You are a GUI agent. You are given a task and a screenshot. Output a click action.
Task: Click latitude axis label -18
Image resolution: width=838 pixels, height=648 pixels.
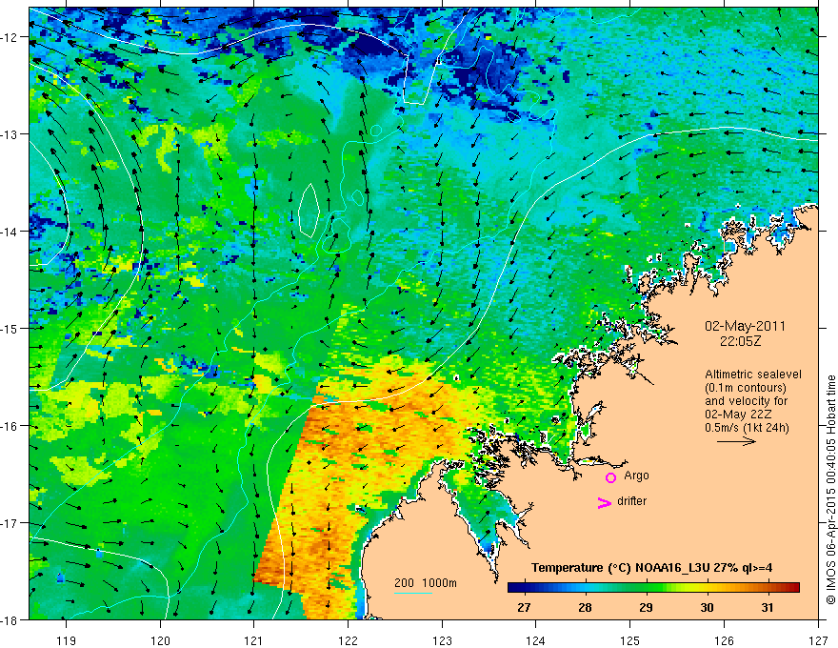point(10,619)
